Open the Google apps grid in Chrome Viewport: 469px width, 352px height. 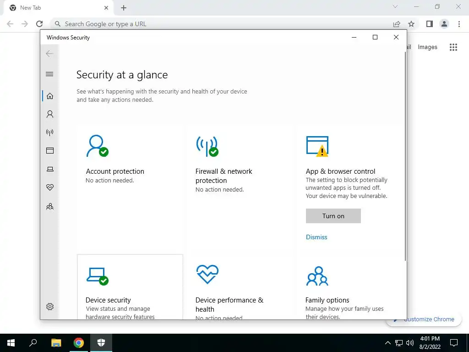tap(453, 47)
